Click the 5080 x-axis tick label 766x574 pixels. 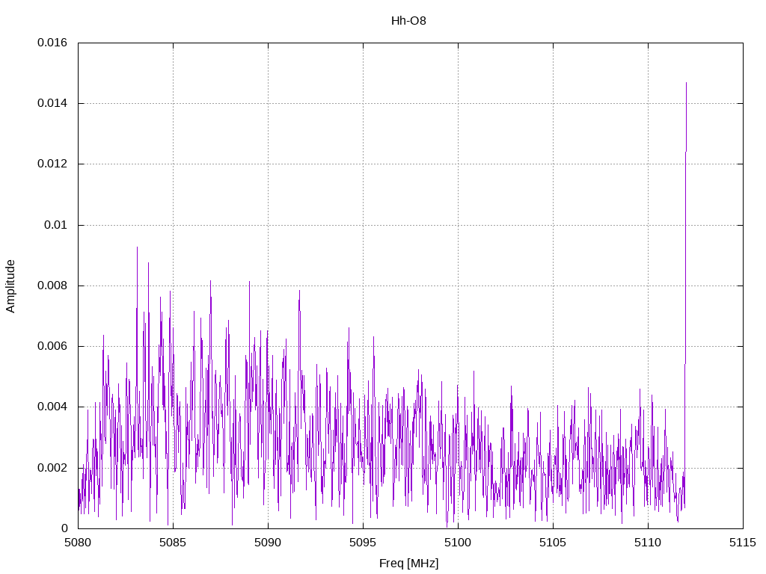pos(78,543)
